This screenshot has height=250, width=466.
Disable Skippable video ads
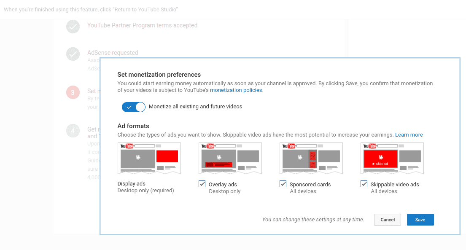tap(364, 184)
